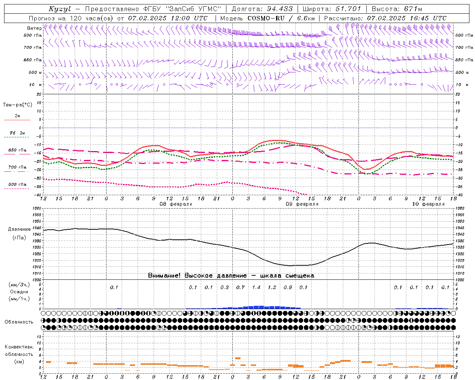Click the '700 гПа' temperature legend entry
This screenshot has height=380, width=475.
(17, 167)
